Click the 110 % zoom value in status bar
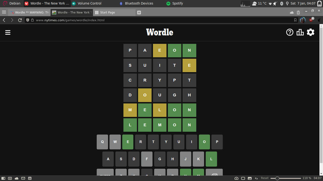The width and height of the screenshot is (323, 181). [307, 178]
